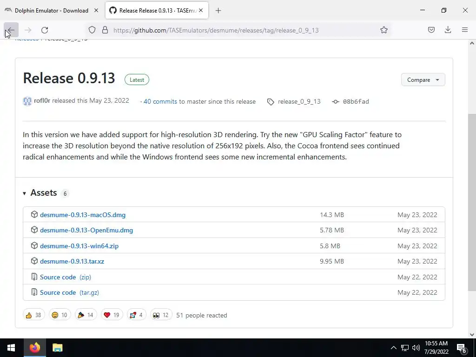Open File Explorer from the taskbar
This screenshot has height=357, width=476.
pyautogui.click(x=57, y=348)
